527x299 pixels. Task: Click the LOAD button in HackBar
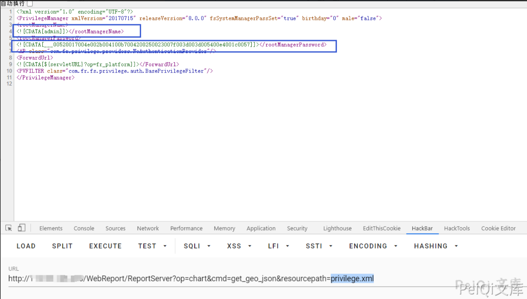point(26,246)
